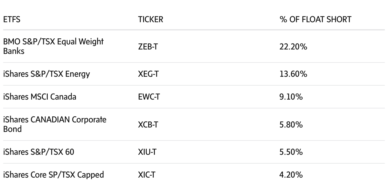
Task: Click iShares S&P/TSX 60 name
Action: tap(38, 152)
